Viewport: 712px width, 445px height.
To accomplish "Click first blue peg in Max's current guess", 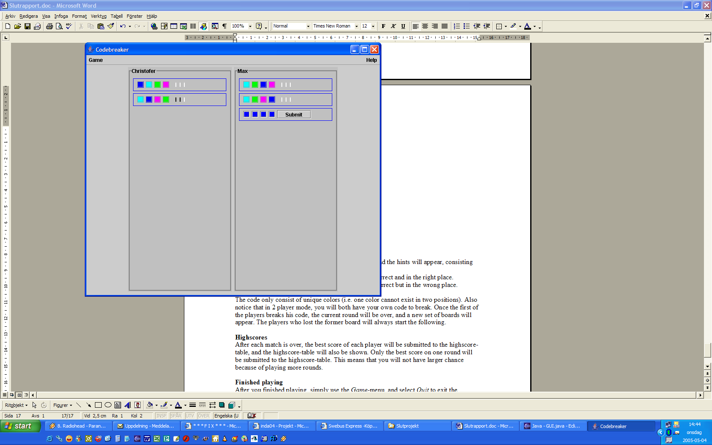I will [247, 114].
